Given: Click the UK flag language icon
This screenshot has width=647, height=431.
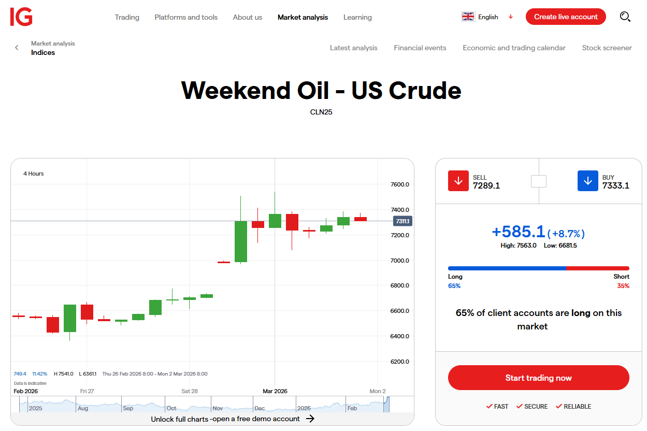Looking at the screenshot, I should click(468, 17).
